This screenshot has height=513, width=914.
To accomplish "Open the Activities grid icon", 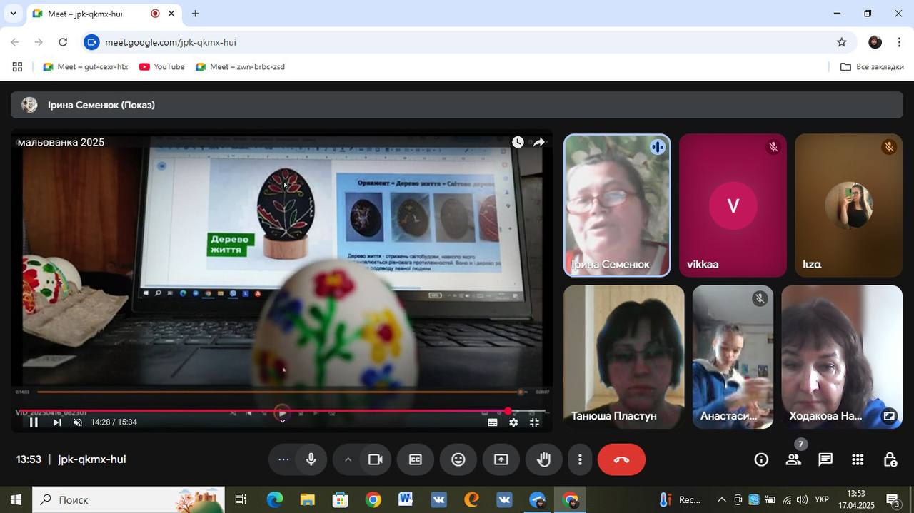I will coord(858,460).
